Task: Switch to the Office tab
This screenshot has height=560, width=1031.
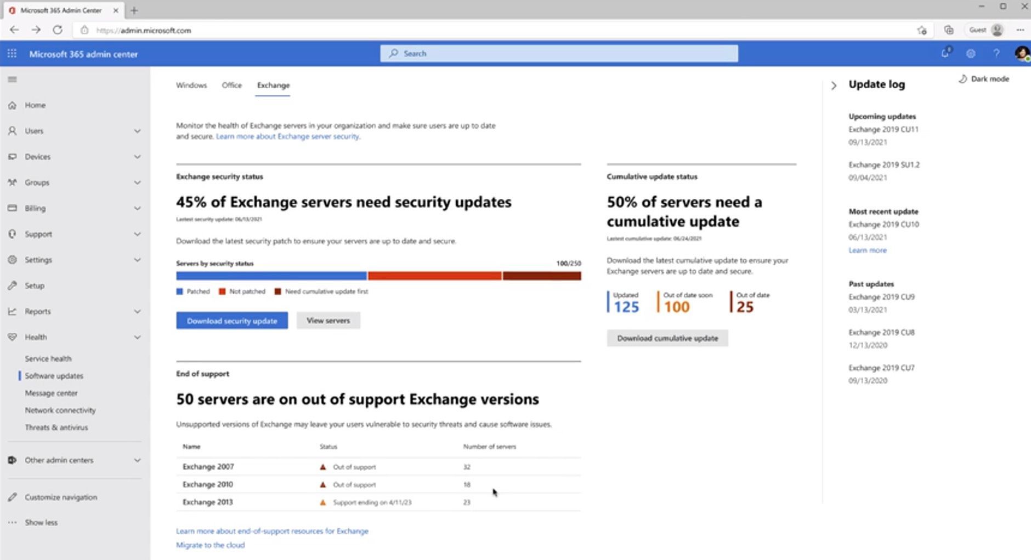Action: [231, 85]
